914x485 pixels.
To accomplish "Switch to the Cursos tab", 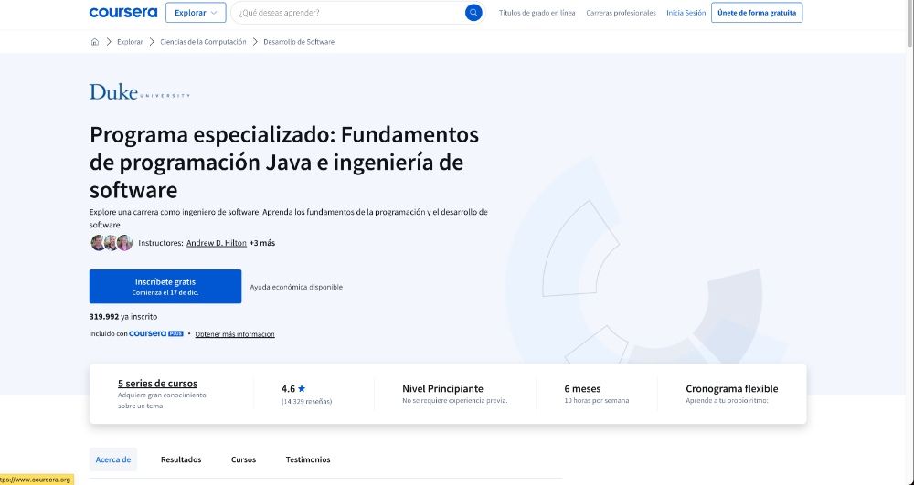I will 243,459.
